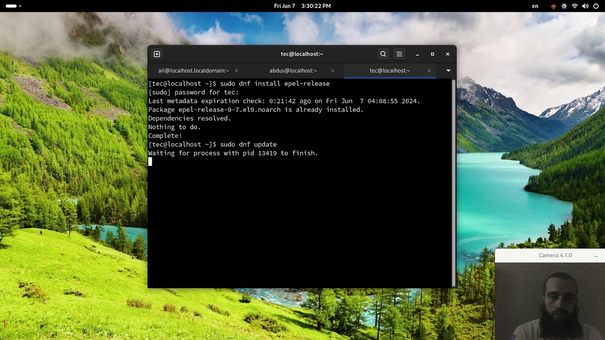Click the 'sudo dnf install epel-release' line
The height and width of the screenshot is (340, 605).
coord(239,84)
